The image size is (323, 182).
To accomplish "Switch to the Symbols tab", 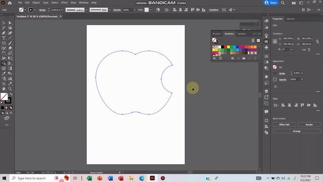I will (241, 34).
